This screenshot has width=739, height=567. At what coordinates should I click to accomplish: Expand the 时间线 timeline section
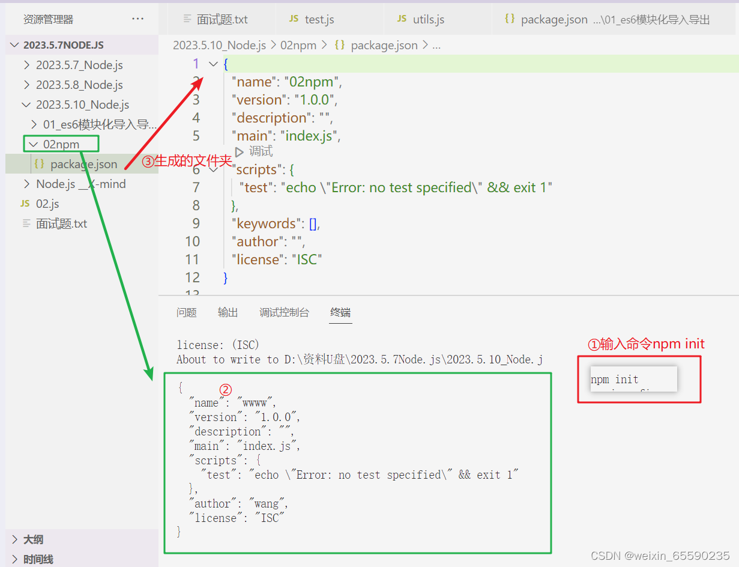coord(15,559)
